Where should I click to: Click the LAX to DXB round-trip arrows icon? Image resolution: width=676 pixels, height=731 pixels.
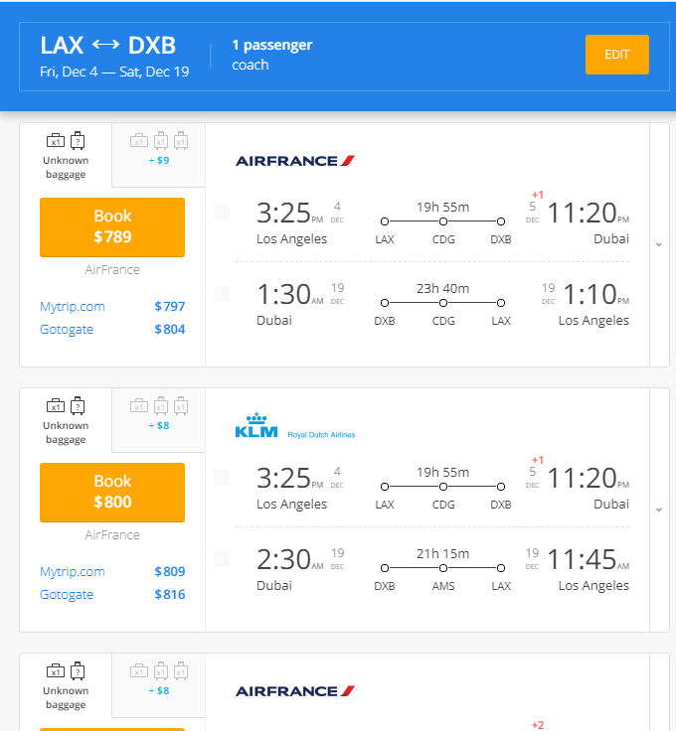coord(105,46)
